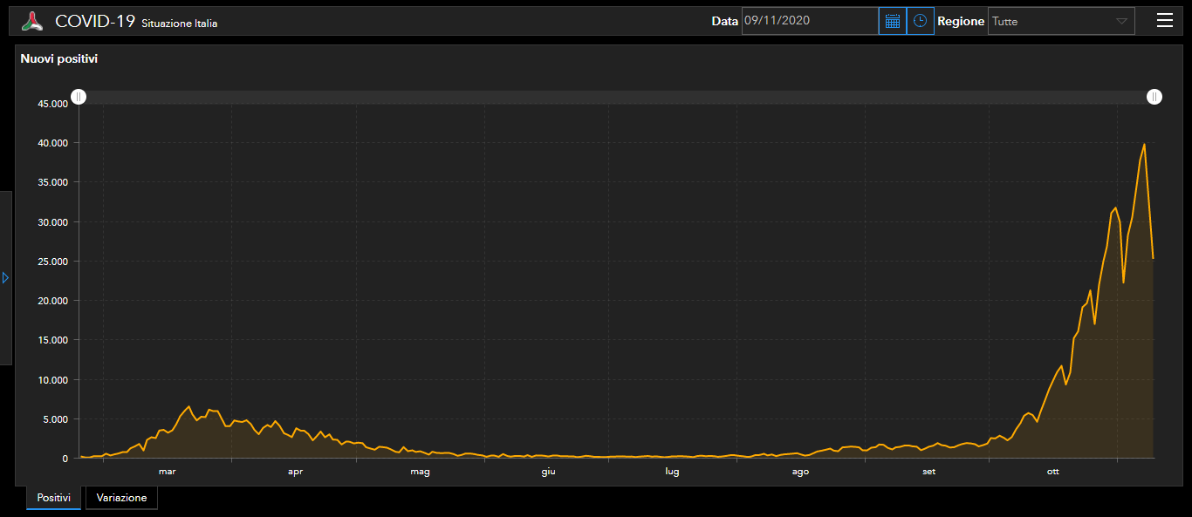The image size is (1192, 517).
Task: Grab the left range slider handle
Action: pos(79,97)
